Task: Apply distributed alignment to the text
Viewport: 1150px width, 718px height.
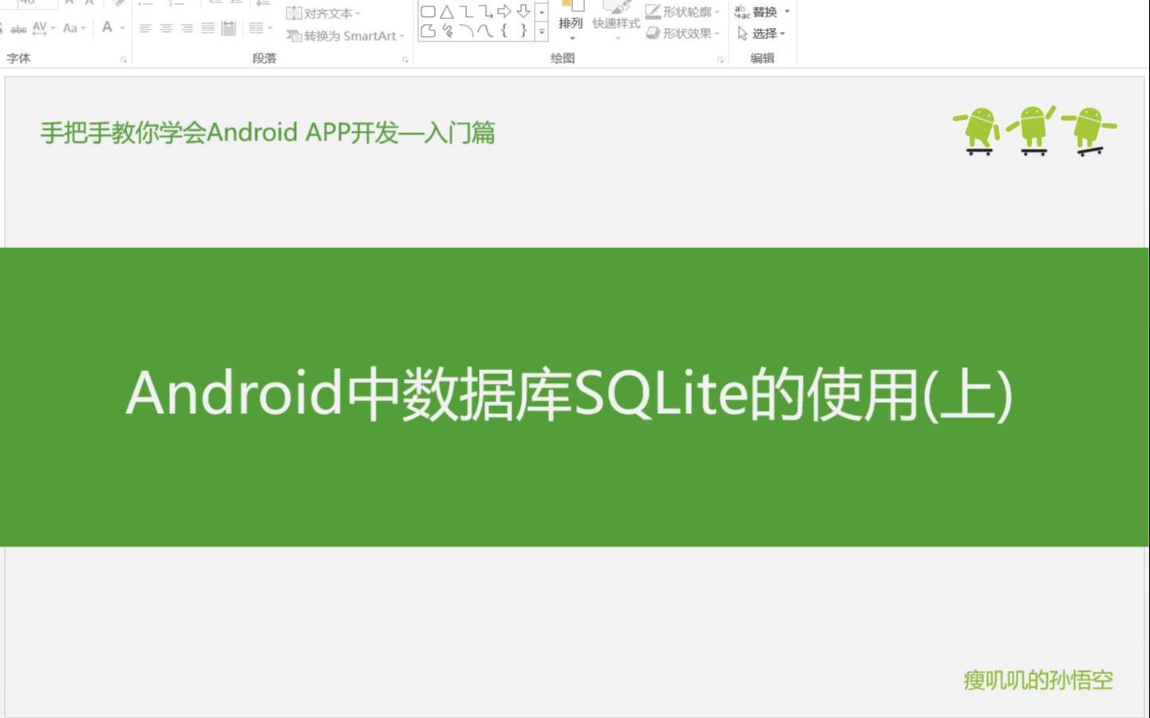Action: [228, 29]
